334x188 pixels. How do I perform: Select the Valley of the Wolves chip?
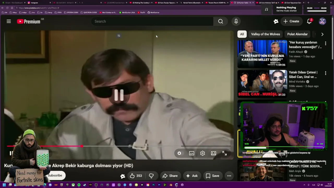(265, 34)
